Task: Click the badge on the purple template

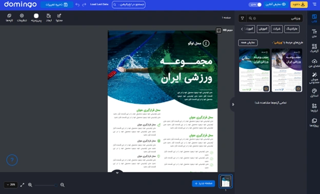Action: pos(298,89)
